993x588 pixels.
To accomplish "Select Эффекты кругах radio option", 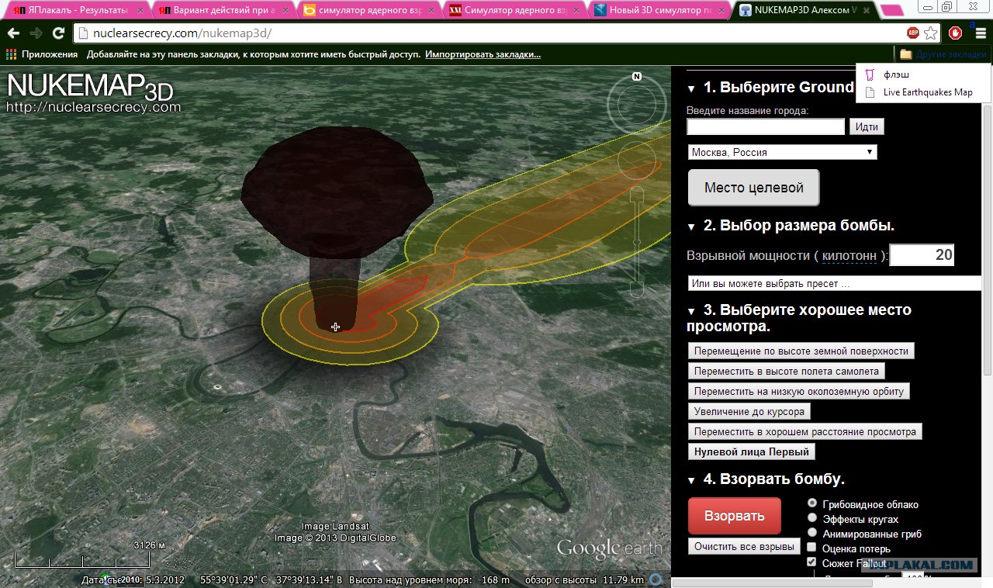I will (812, 518).
